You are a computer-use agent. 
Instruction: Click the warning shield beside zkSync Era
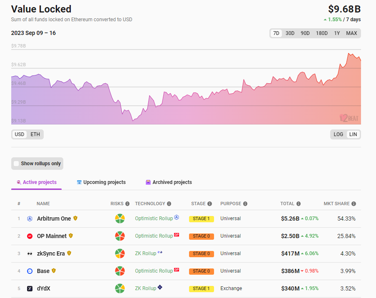[69, 253]
